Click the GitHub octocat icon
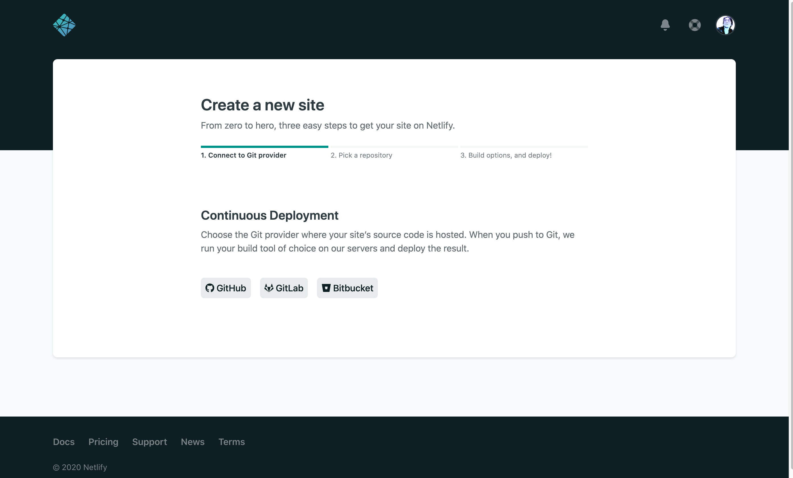Screen dimensions: 793x478 [x=210, y=288]
